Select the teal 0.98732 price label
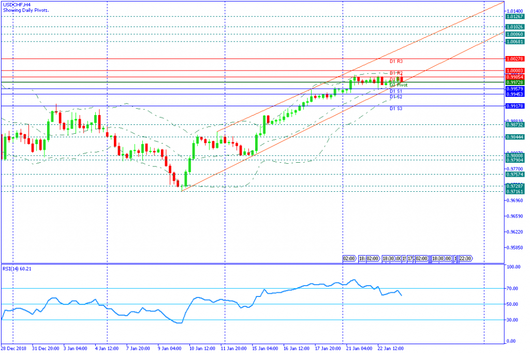The width and height of the screenshot is (530, 354). [x=515, y=125]
